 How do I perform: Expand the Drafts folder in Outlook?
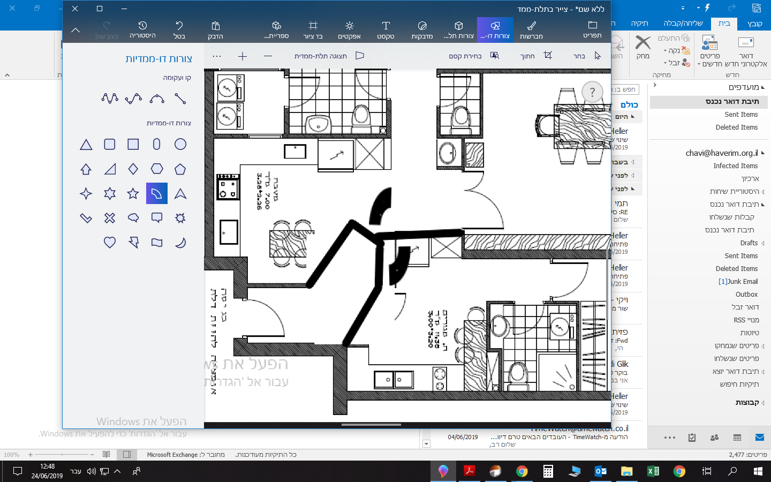point(763,243)
